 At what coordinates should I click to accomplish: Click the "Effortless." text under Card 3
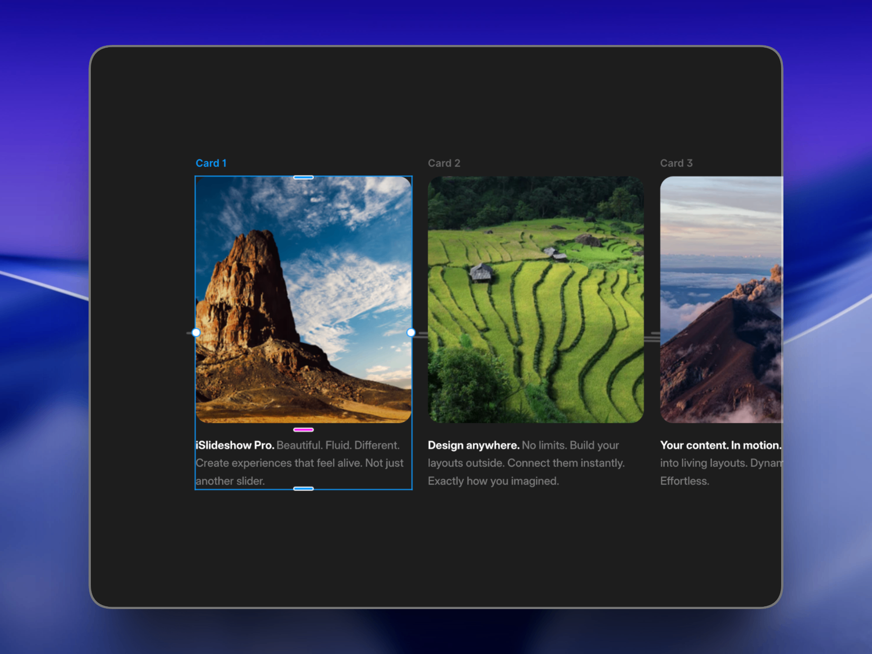pos(684,481)
